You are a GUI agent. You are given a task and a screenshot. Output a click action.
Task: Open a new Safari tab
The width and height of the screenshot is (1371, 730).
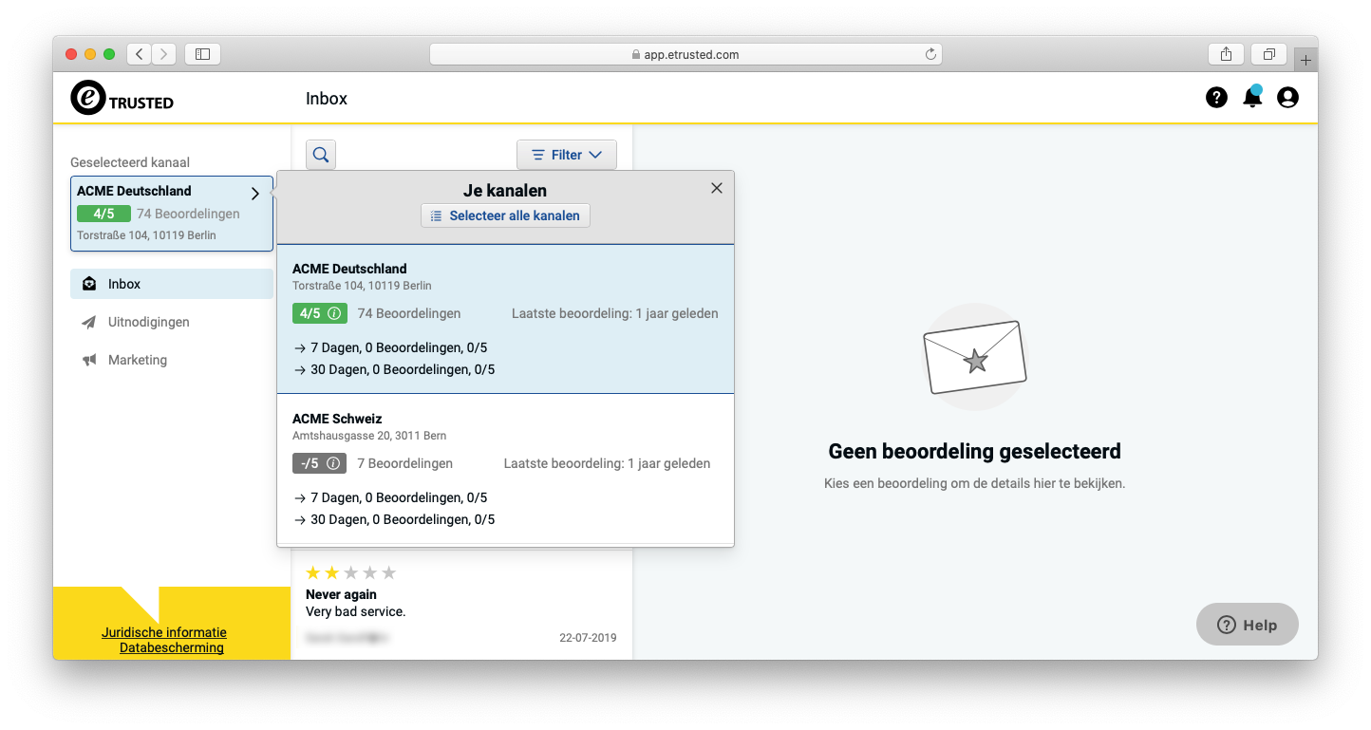coord(1305,61)
